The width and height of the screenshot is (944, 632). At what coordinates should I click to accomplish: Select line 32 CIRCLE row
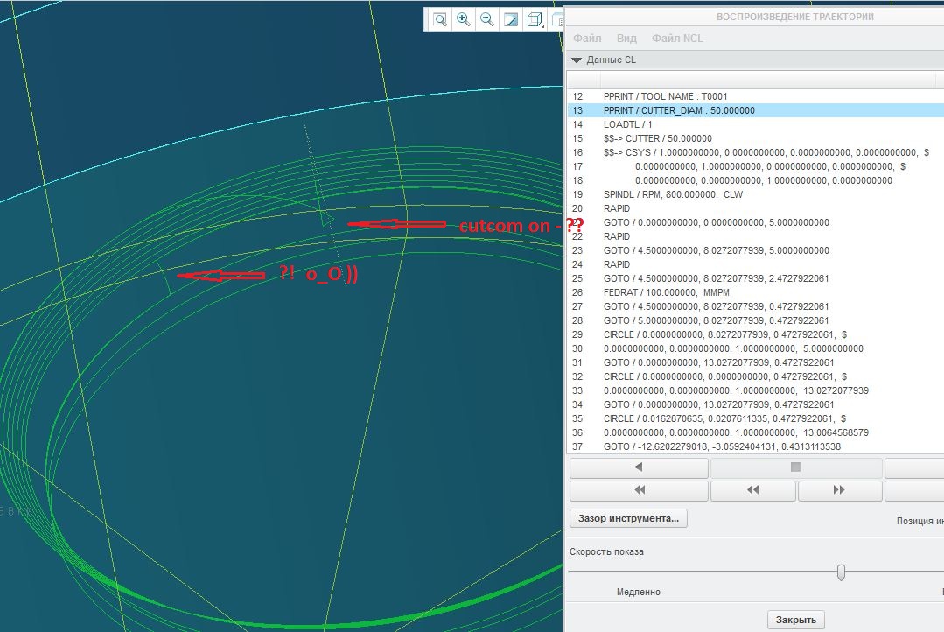[x=756, y=376]
